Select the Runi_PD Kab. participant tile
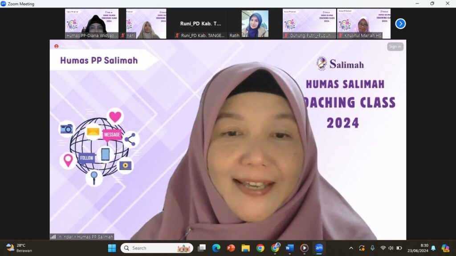This screenshot has width=456, height=256. (x=201, y=24)
